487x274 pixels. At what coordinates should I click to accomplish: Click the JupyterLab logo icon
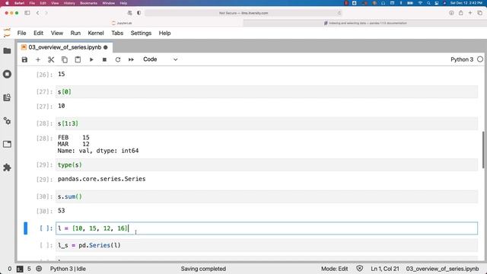pos(7,33)
